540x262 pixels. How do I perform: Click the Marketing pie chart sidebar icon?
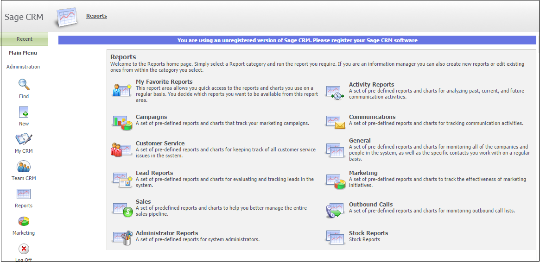[x=24, y=221]
